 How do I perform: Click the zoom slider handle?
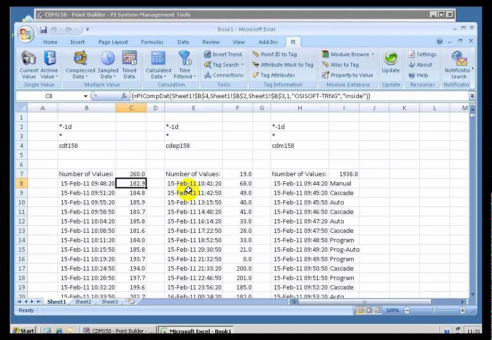[434, 310]
